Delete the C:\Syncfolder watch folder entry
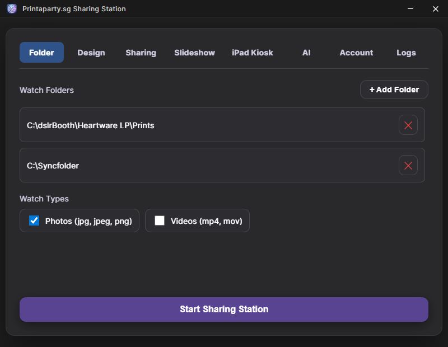448x347 pixels. (x=408, y=166)
